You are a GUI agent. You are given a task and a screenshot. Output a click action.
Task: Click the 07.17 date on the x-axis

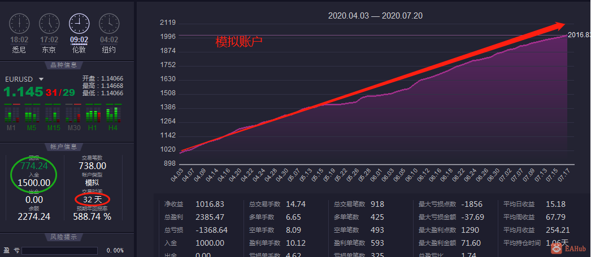tap(562, 176)
